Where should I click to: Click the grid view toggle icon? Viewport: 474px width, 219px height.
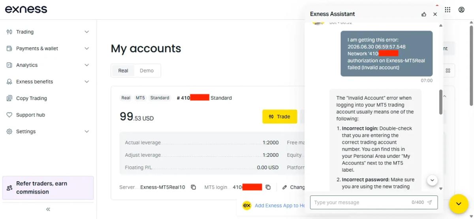pyautogui.click(x=448, y=71)
